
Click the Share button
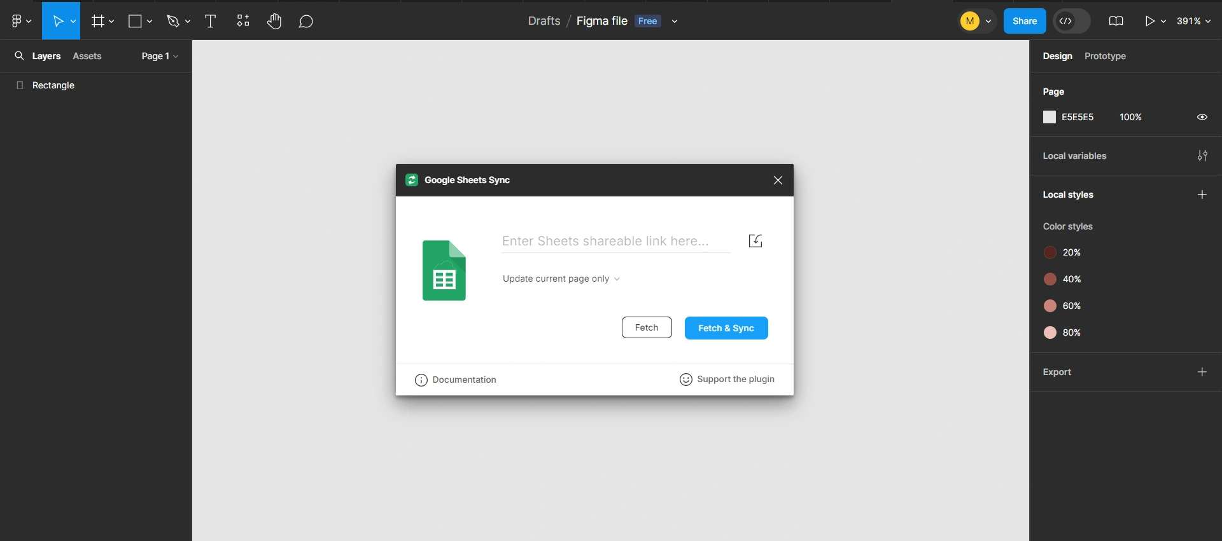(1025, 21)
